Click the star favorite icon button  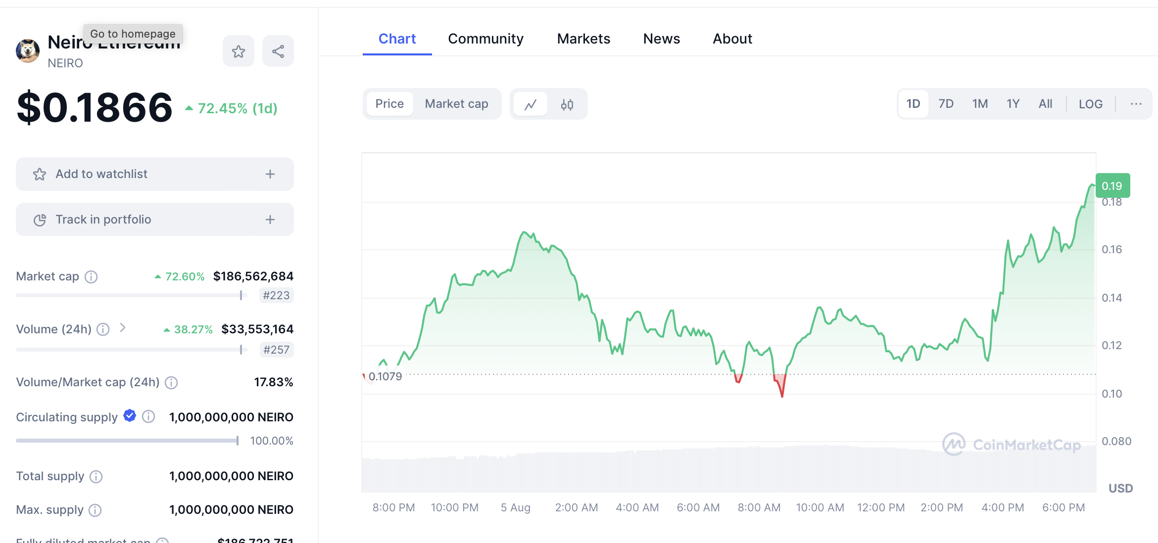click(x=238, y=51)
